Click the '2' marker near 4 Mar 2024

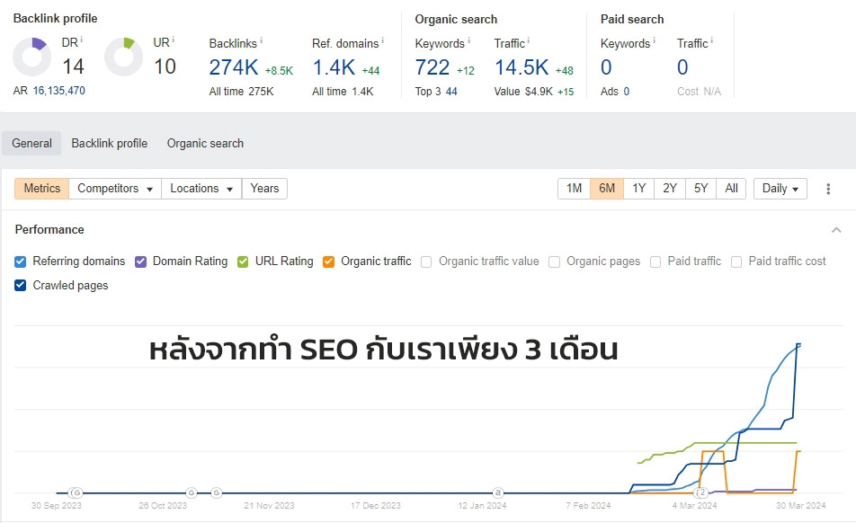point(701,492)
